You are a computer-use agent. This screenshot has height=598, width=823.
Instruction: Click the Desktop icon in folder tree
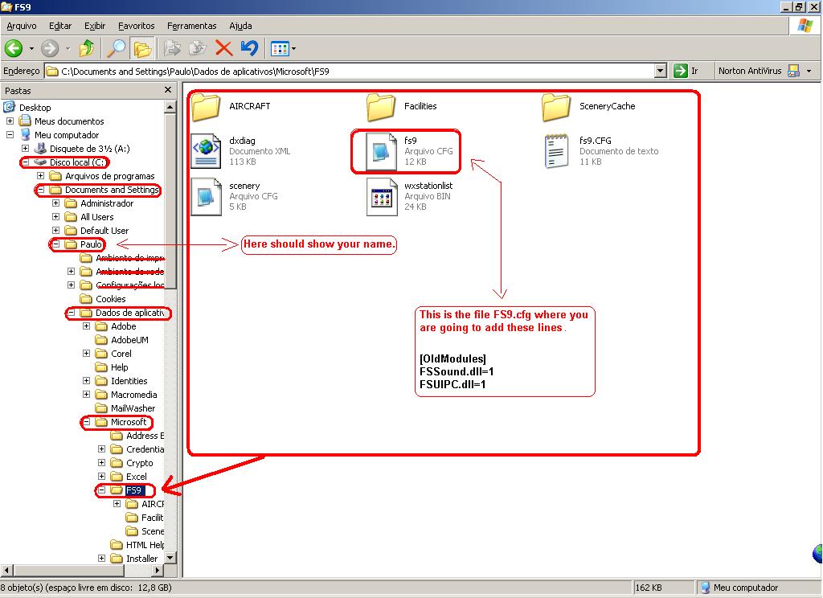(x=10, y=107)
